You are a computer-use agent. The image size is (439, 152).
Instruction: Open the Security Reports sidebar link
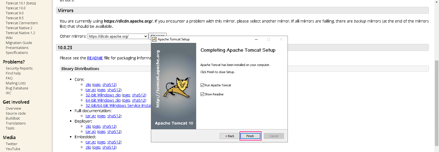point(19,68)
